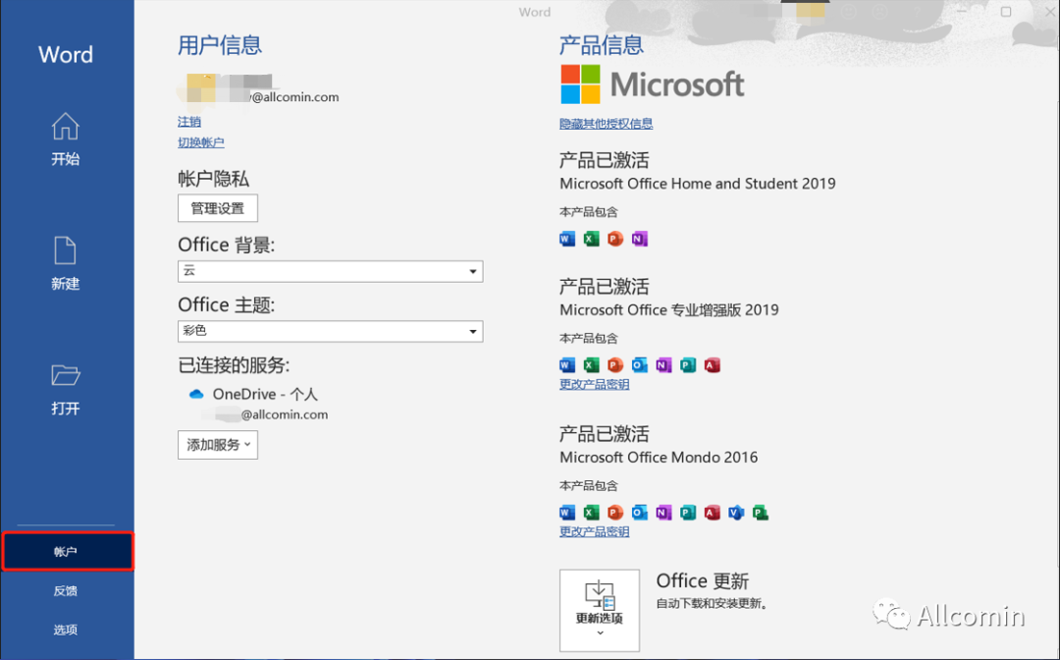Open 选项 (Options) from the sidebar

pos(66,630)
